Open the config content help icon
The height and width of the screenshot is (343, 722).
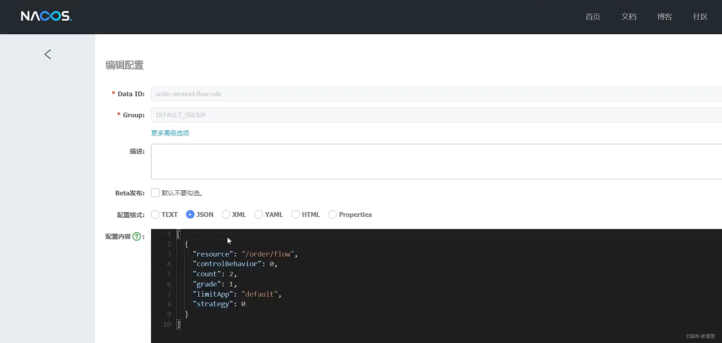(137, 237)
